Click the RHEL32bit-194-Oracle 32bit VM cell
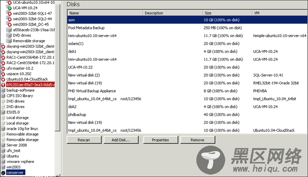This screenshot has width=308, height=177. click(x=276, y=83)
